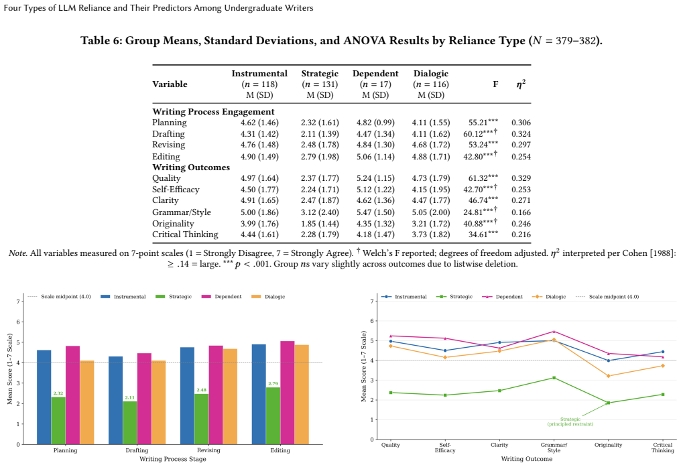This screenshot has width=681, height=467.
Task: Click the 2.79 label above the Editing bar
Action: (273, 384)
